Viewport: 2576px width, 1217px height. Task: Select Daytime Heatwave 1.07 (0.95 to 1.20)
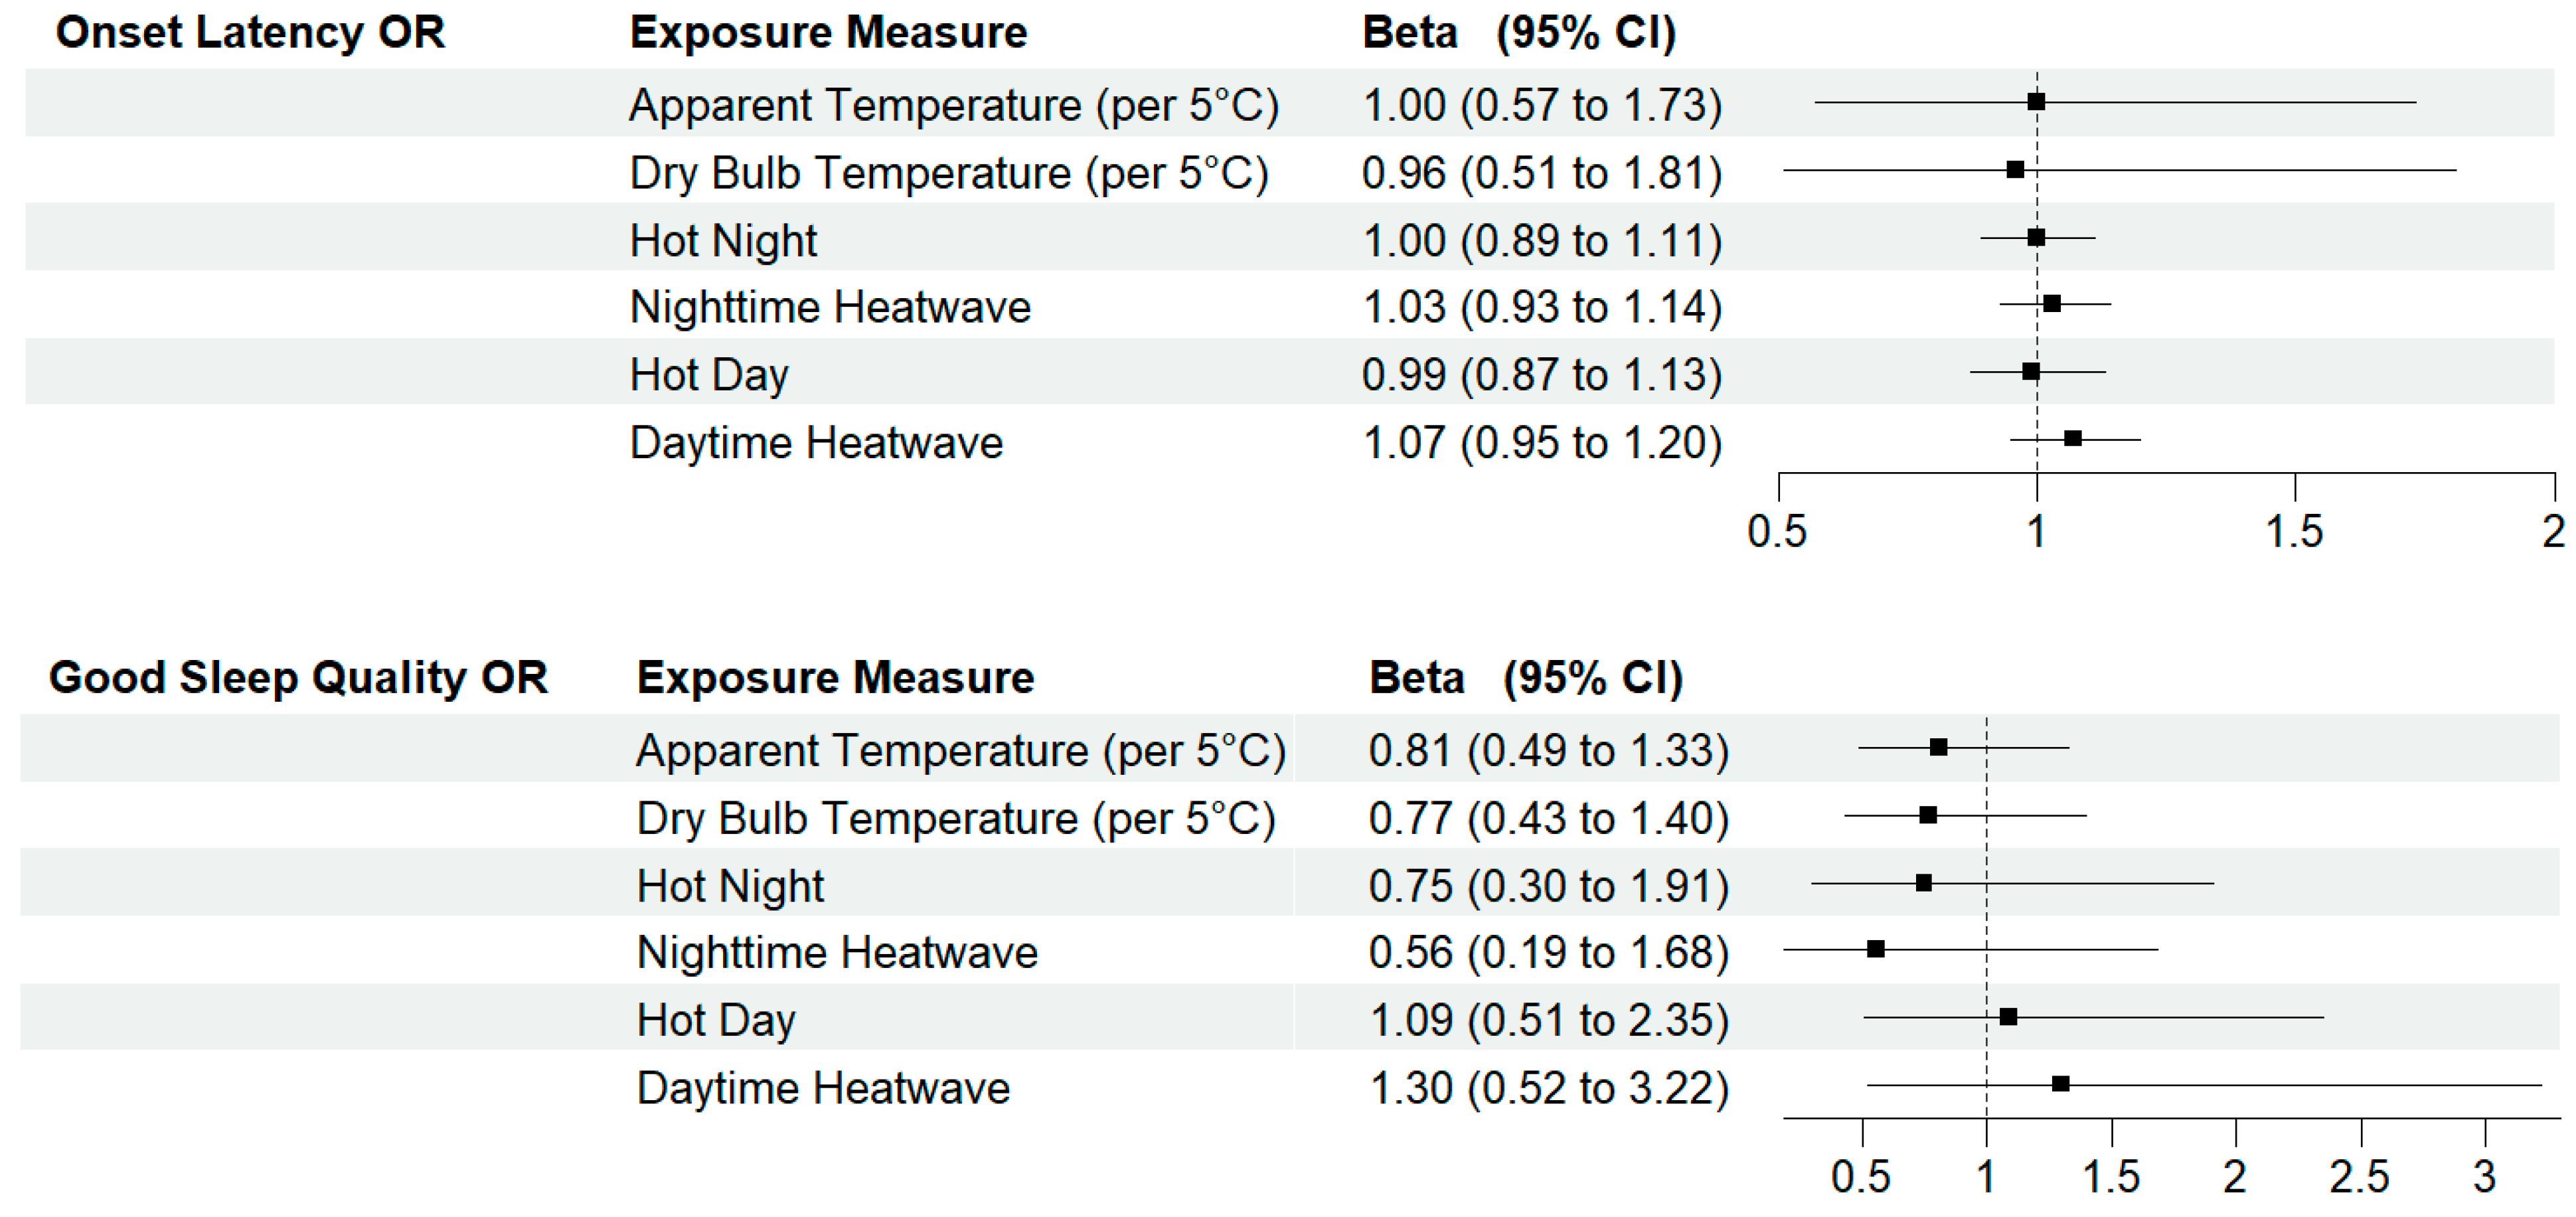click(x=1542, y=443)
